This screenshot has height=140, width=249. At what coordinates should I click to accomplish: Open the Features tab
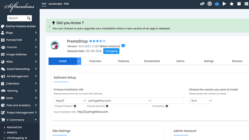tap(123, 61)
